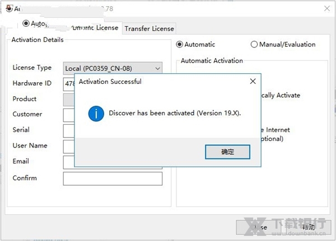Image resolution: width=336 pixels, height=241 pixels.
Task: Click the greyed Product field
Action: pyautogui.click(x=69, y=100)
